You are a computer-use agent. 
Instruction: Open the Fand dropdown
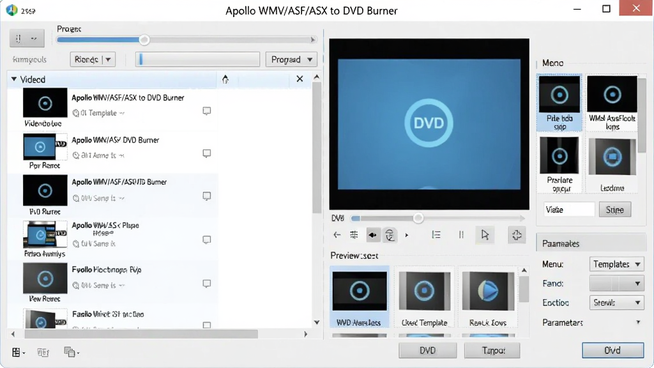point(616,283)
